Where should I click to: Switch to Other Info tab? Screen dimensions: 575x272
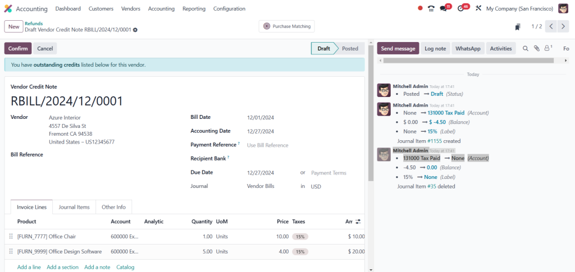click(113, 207)
